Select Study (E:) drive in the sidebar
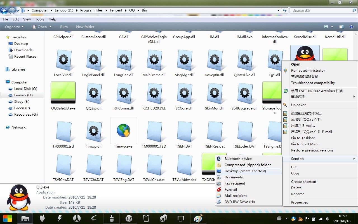358x224 pixels. point(22,102)
